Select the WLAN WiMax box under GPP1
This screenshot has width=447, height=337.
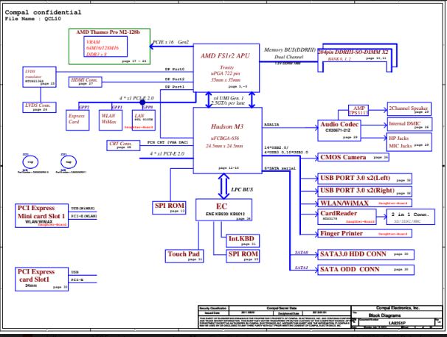(111, 120)
